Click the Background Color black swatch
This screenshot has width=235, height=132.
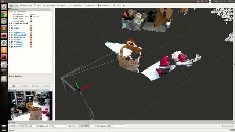(x=31, y=16)
